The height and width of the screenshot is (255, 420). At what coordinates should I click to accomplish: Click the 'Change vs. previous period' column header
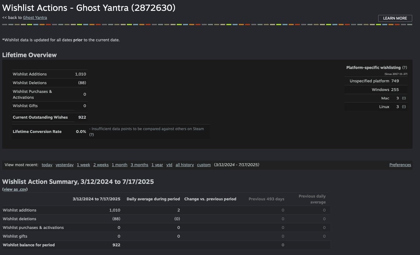coord(211,199)
